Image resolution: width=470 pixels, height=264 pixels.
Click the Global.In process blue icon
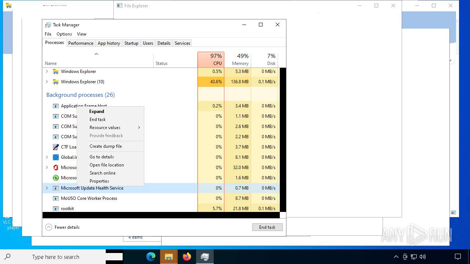[56, 157]
